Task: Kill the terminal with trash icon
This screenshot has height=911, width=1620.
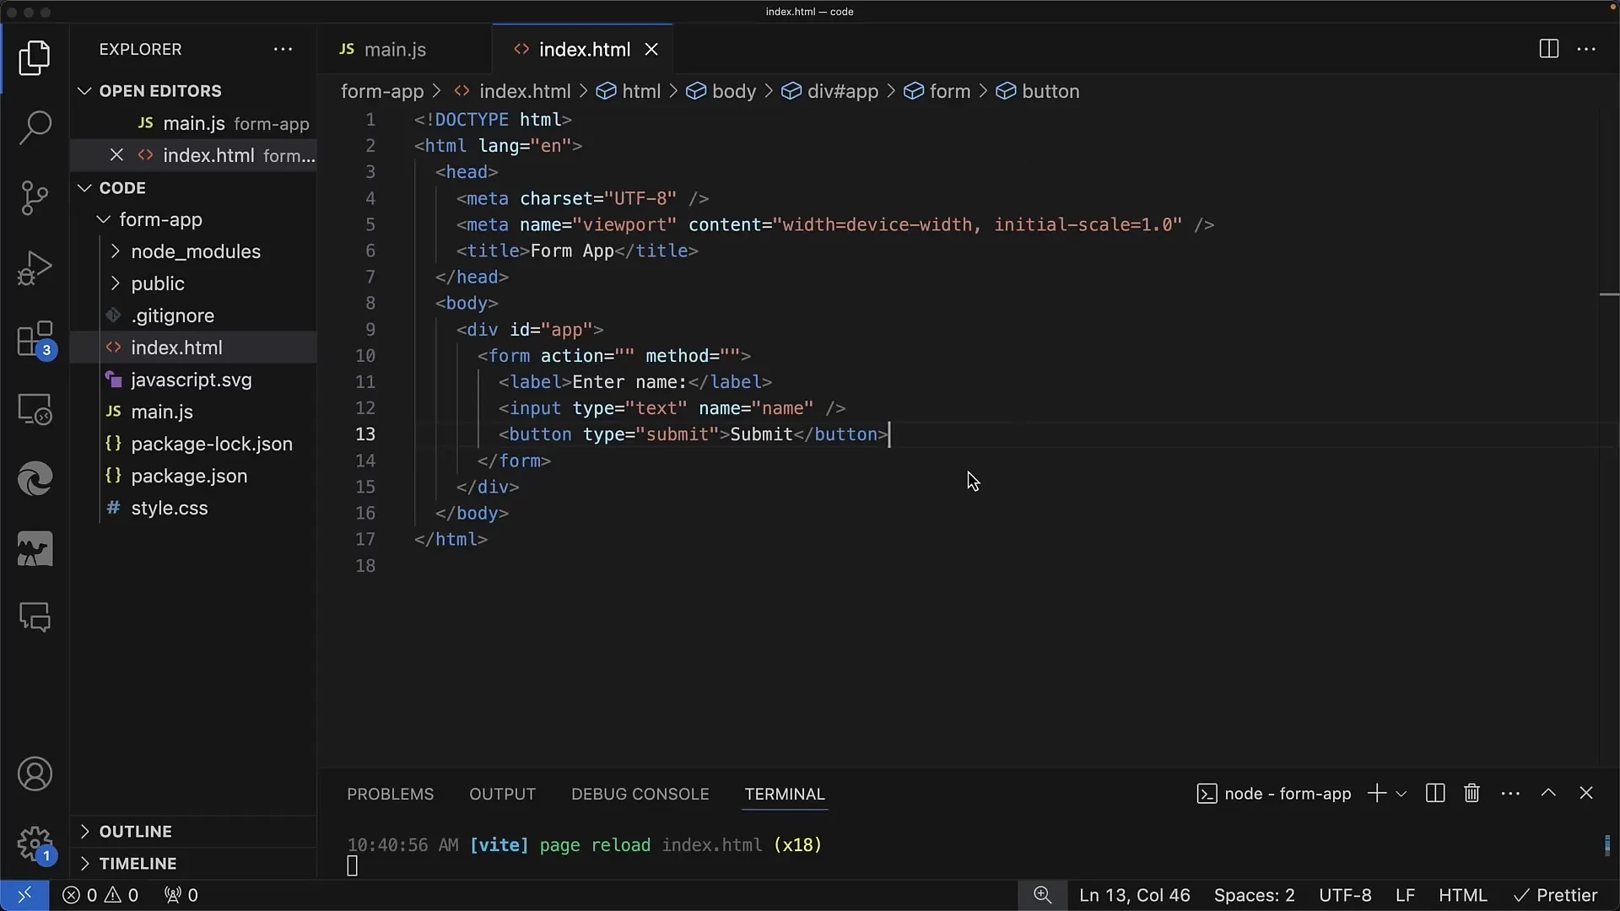Action: 1471,794
